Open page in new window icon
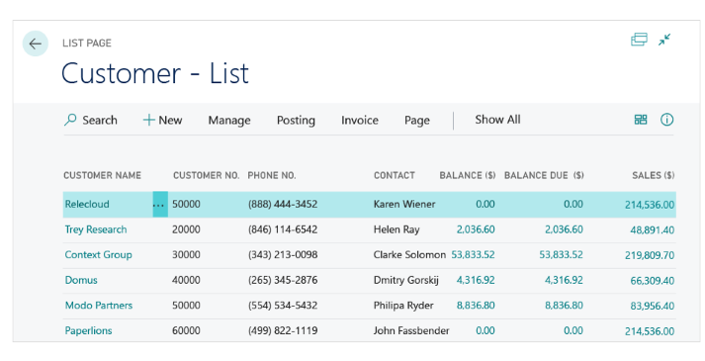 [639, 40]
